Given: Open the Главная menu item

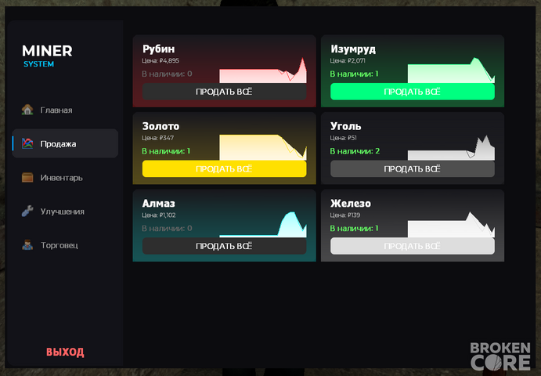Looking at the screenshot, I should click(x=65, y=110).
